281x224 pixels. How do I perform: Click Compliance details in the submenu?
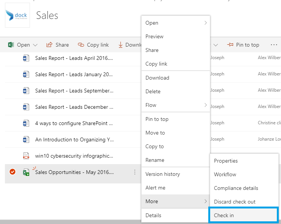pos(236,188)
